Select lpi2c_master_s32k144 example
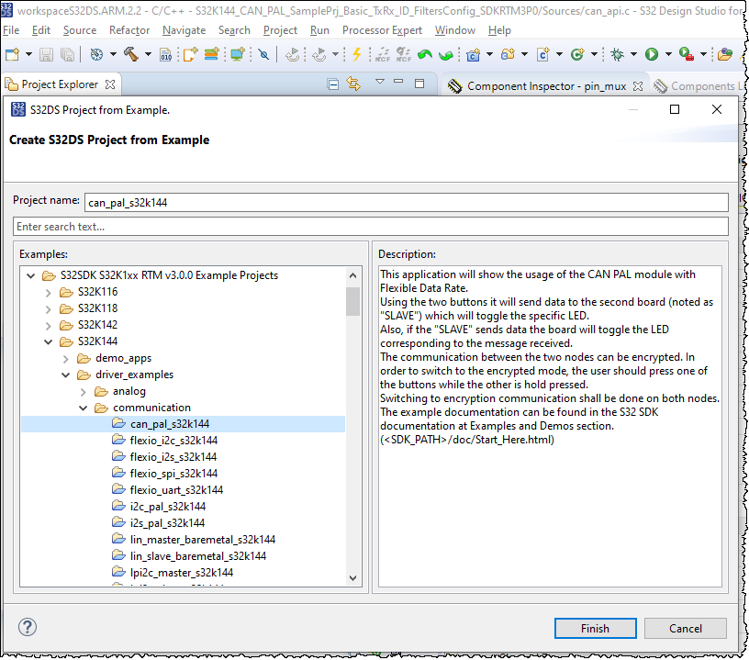This screenshot has height=660, width=749. [182, 573]
